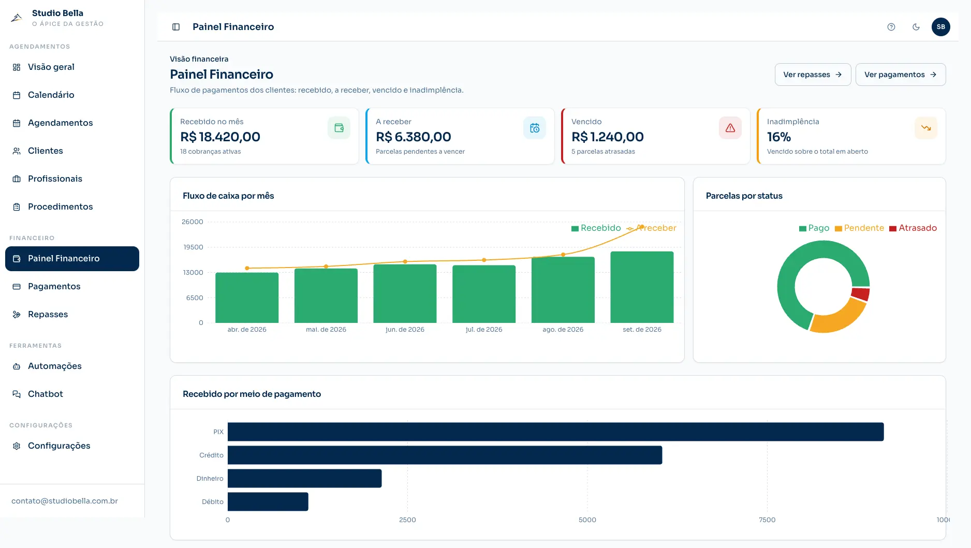
Task: Select the active Painel Financeiro menu item
Action: tap(72, 259)
